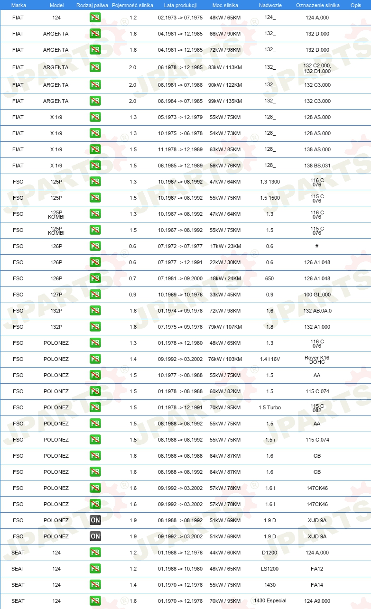The width and height of the screenshot is (371, 609).
Task: Click petrol icon for X 1/9 138 BS.031 row
Action: 95,166
